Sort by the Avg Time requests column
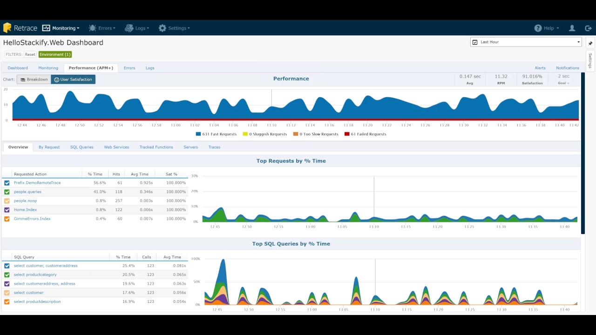596x335 pixels. point(140,174)
